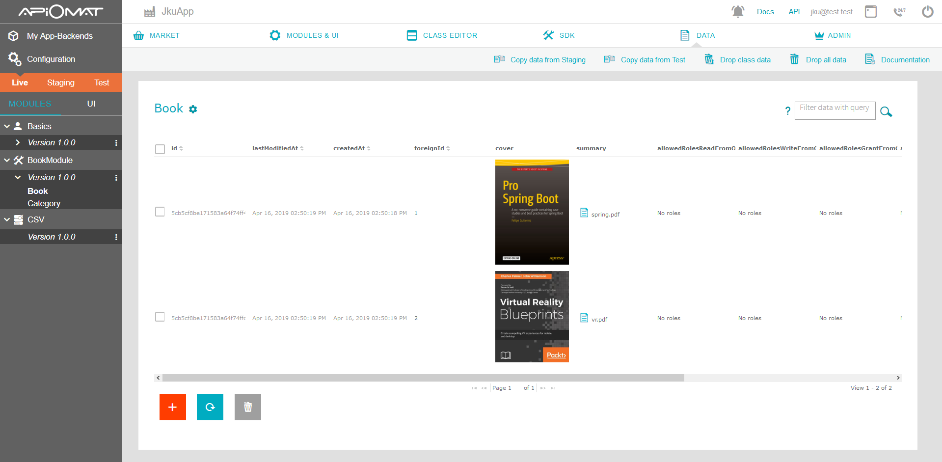942x462 pixels.
Task: Open the SDK tab
Action: click(559, 35)
